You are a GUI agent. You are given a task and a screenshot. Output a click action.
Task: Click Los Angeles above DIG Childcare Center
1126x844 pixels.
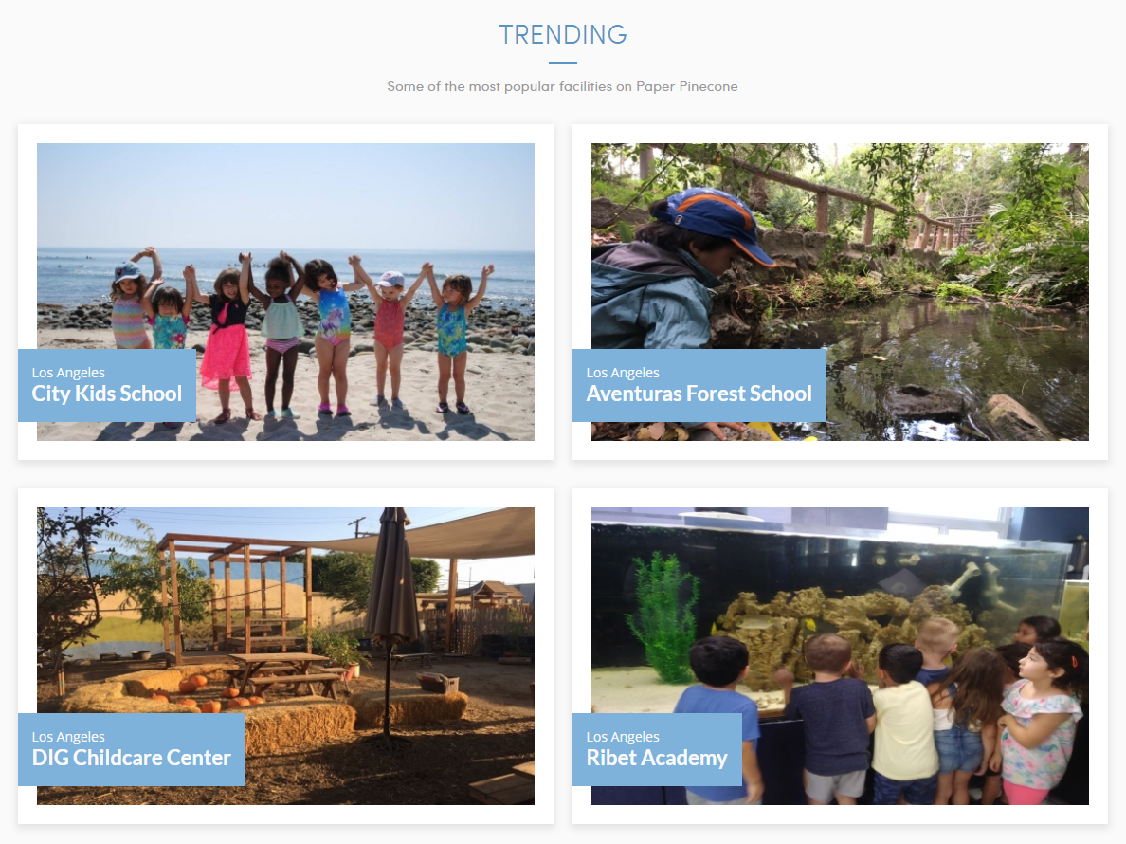[68, 736]
